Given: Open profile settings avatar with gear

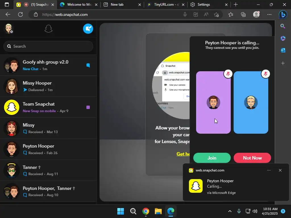Looking at the screenshot, I should [9, 29].
